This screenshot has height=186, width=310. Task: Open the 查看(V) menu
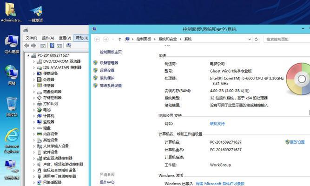tap(65, 38)
